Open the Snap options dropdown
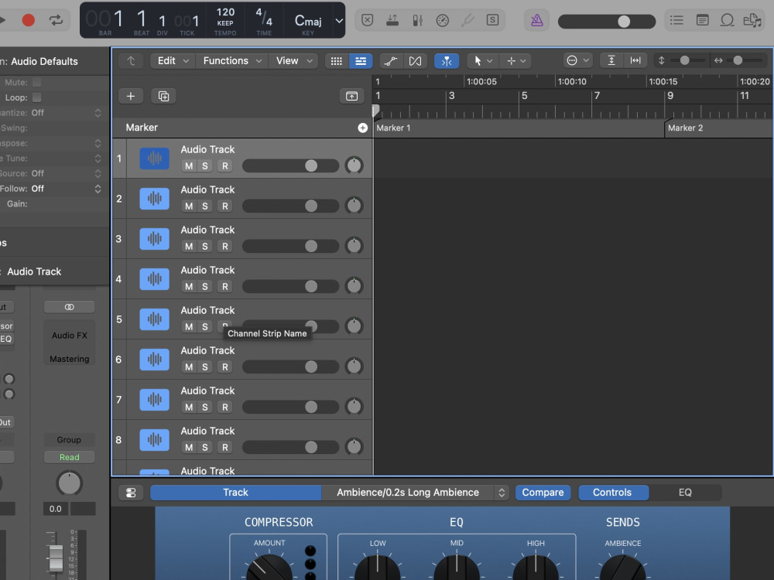 tap(578, 60)
